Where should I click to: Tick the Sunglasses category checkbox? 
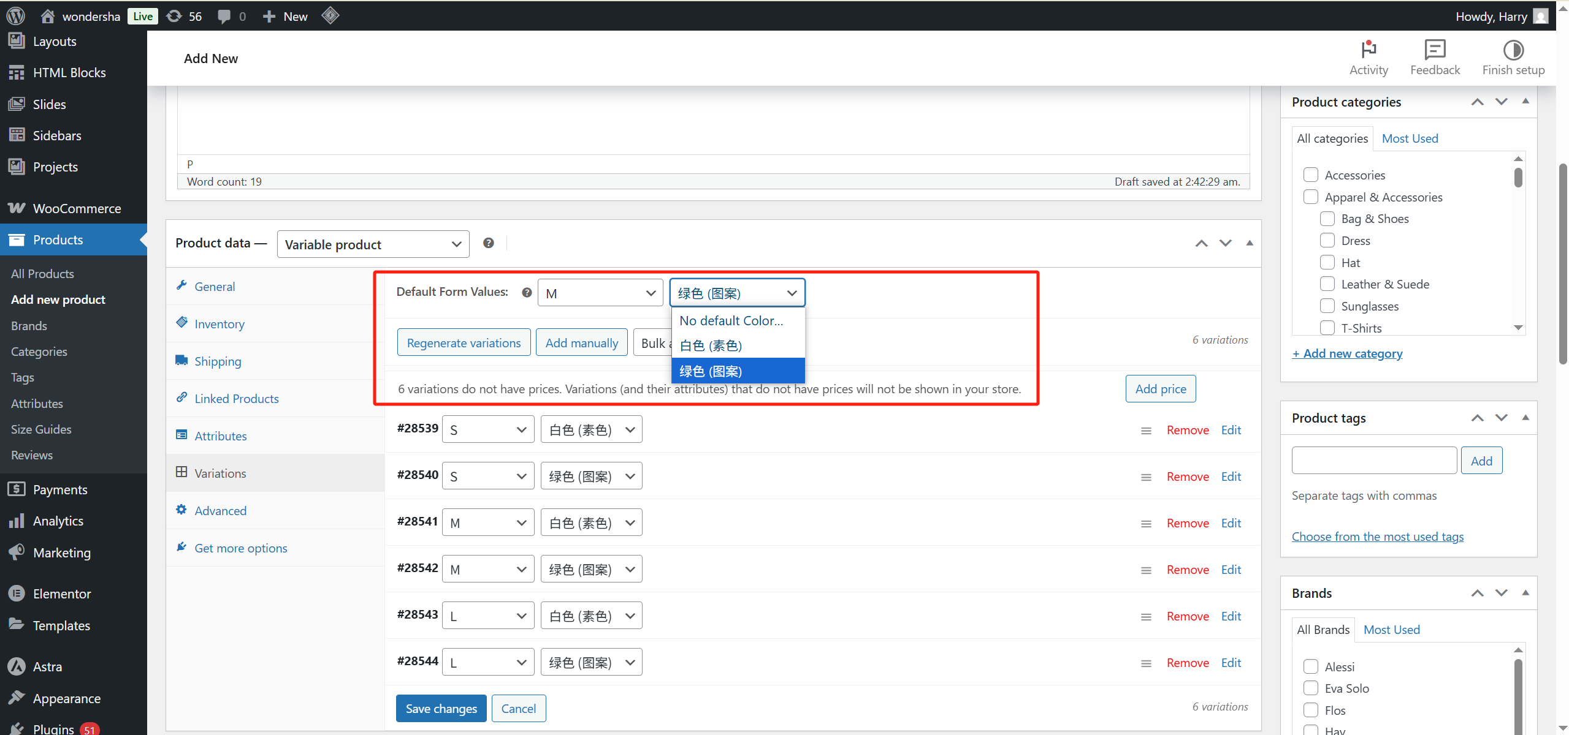(1327, 306)
